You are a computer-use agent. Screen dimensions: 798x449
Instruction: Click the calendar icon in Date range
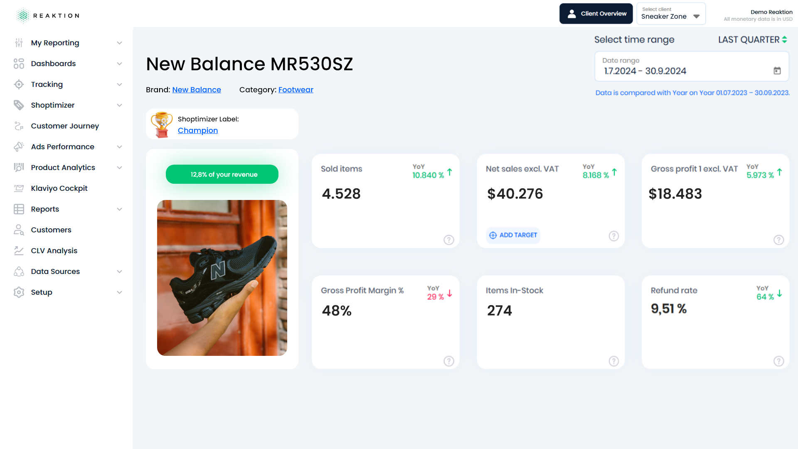coord(777,71)
